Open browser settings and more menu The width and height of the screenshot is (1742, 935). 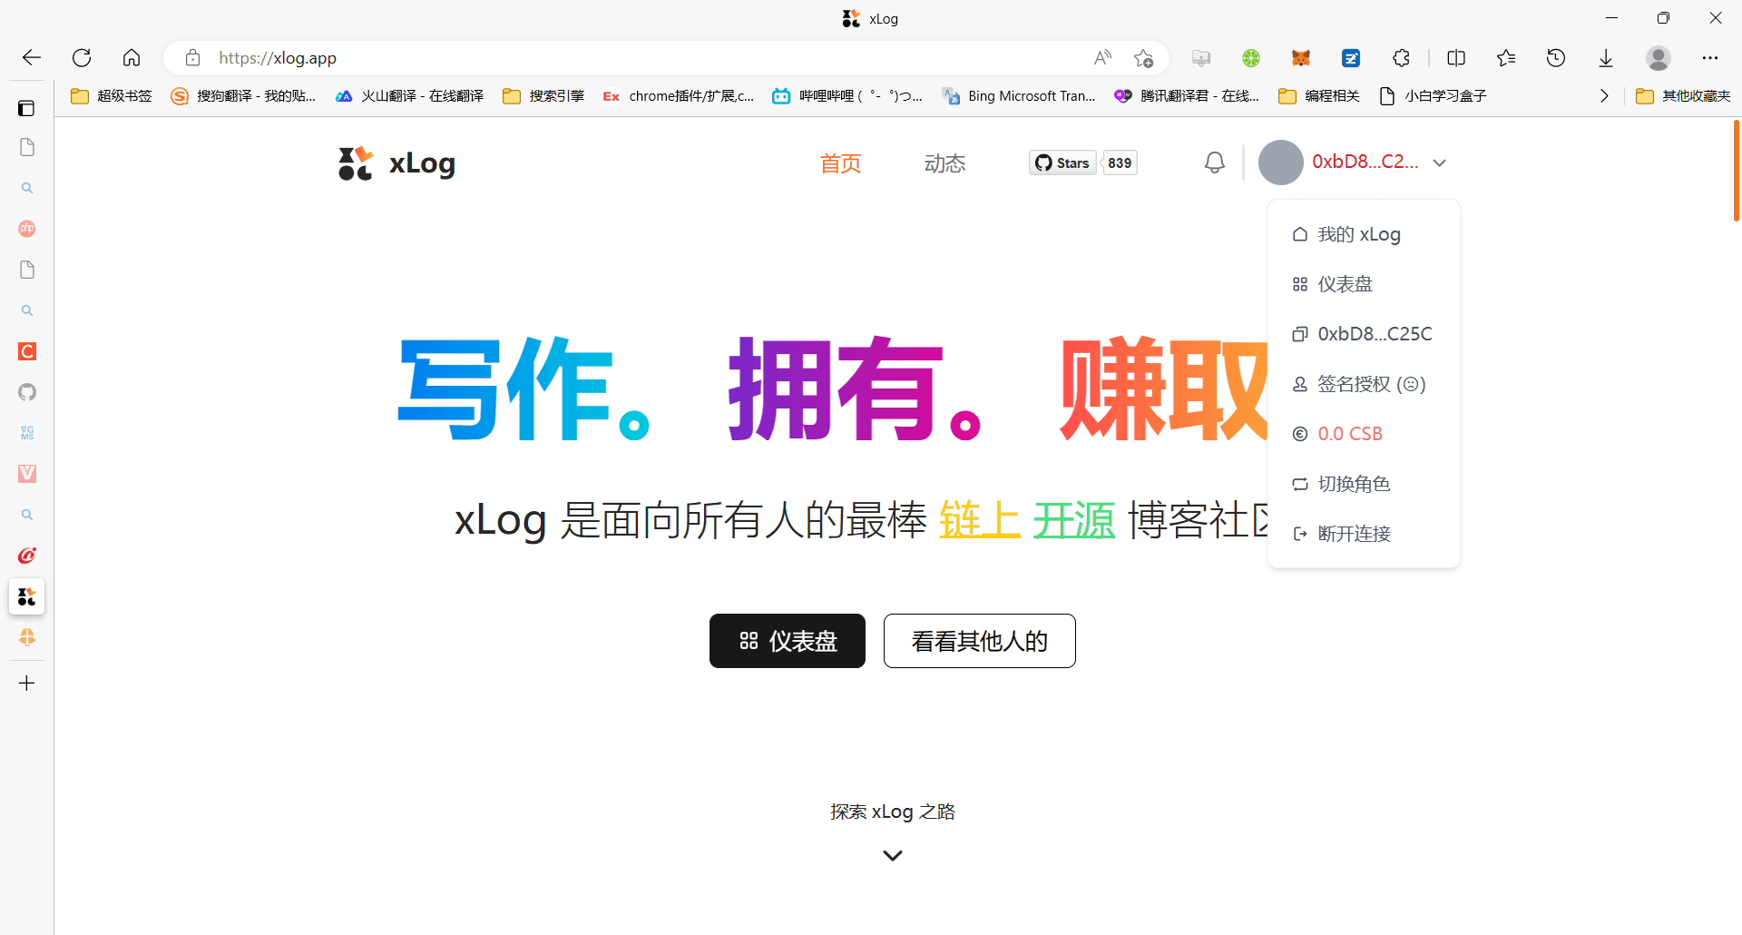(1710, 58)
